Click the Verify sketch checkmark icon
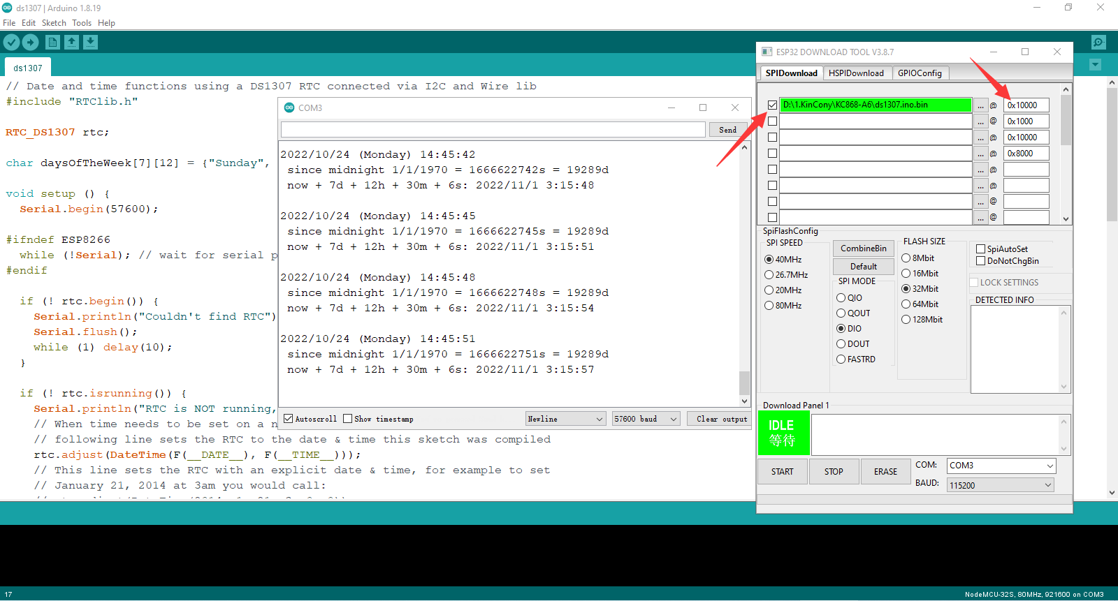This screenshot has width=1118, height=601. [x=11, y=43]
